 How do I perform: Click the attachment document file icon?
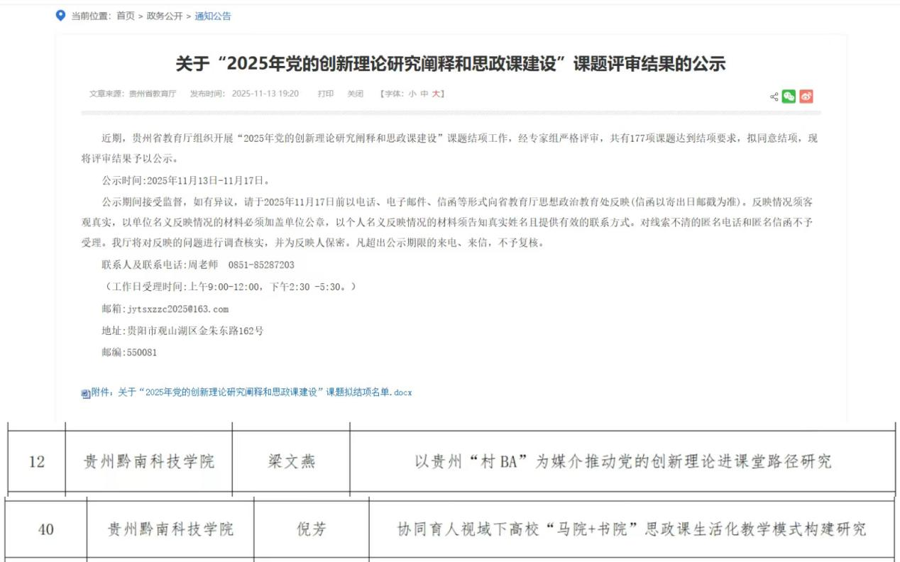(x=85, y=393)
